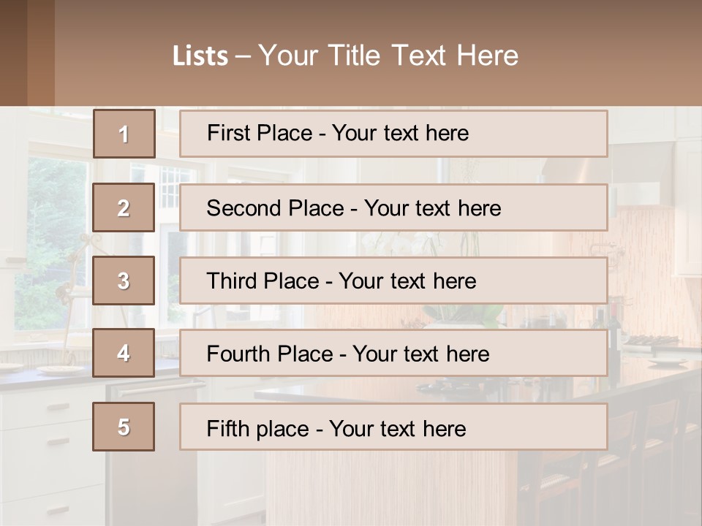702x526 pixels.
Task: Click the dark brown strip at top-left corner
Action: (26, 51)
